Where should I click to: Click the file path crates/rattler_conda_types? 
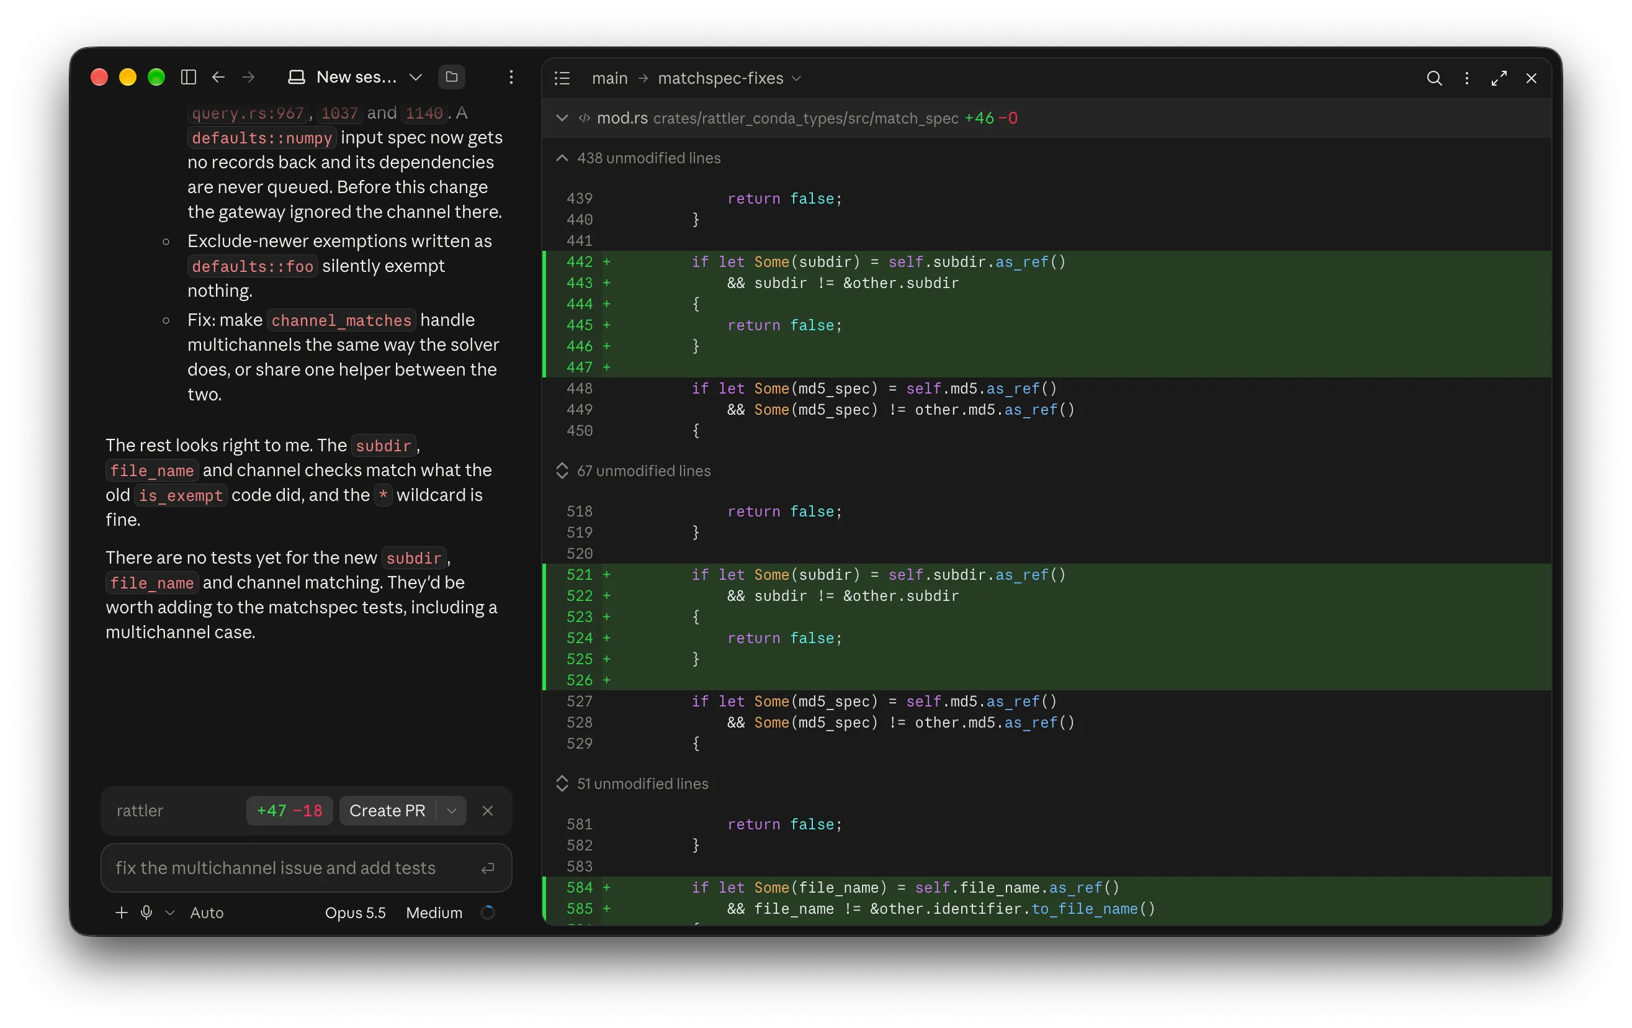(x=806, y=118)
